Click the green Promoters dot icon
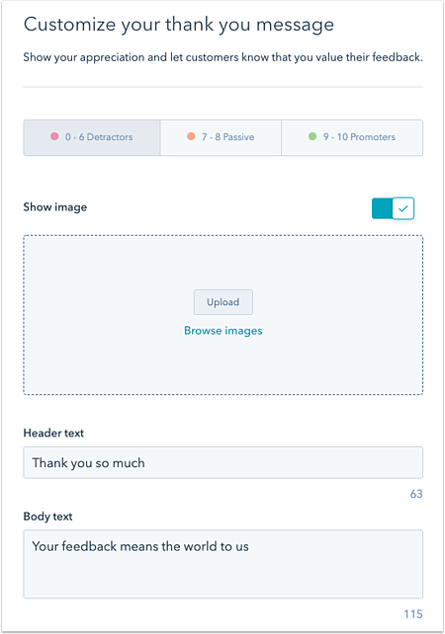This screenshot has height=634, width=445. pos(312,136)
